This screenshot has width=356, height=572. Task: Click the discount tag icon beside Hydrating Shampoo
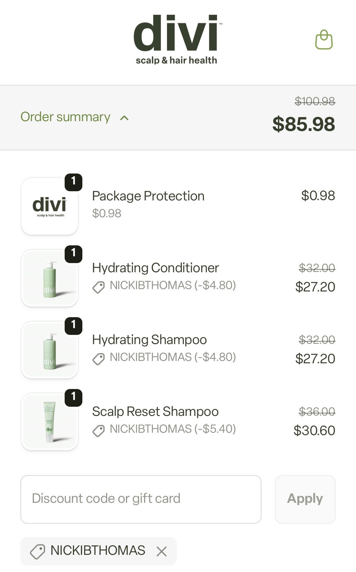coord(99,358)
